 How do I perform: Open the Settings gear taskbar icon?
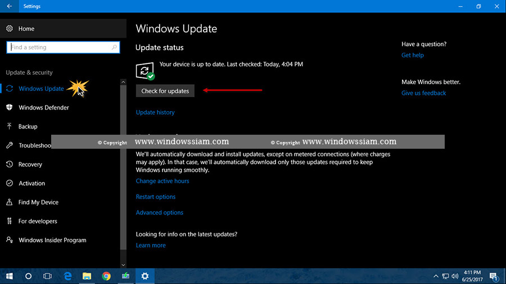click(145, 276)
